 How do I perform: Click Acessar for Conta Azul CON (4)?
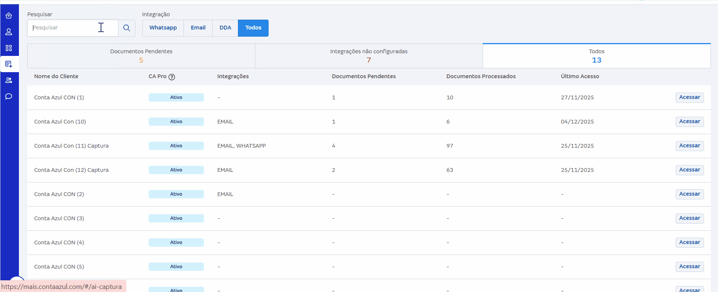(x=690, y=243)
